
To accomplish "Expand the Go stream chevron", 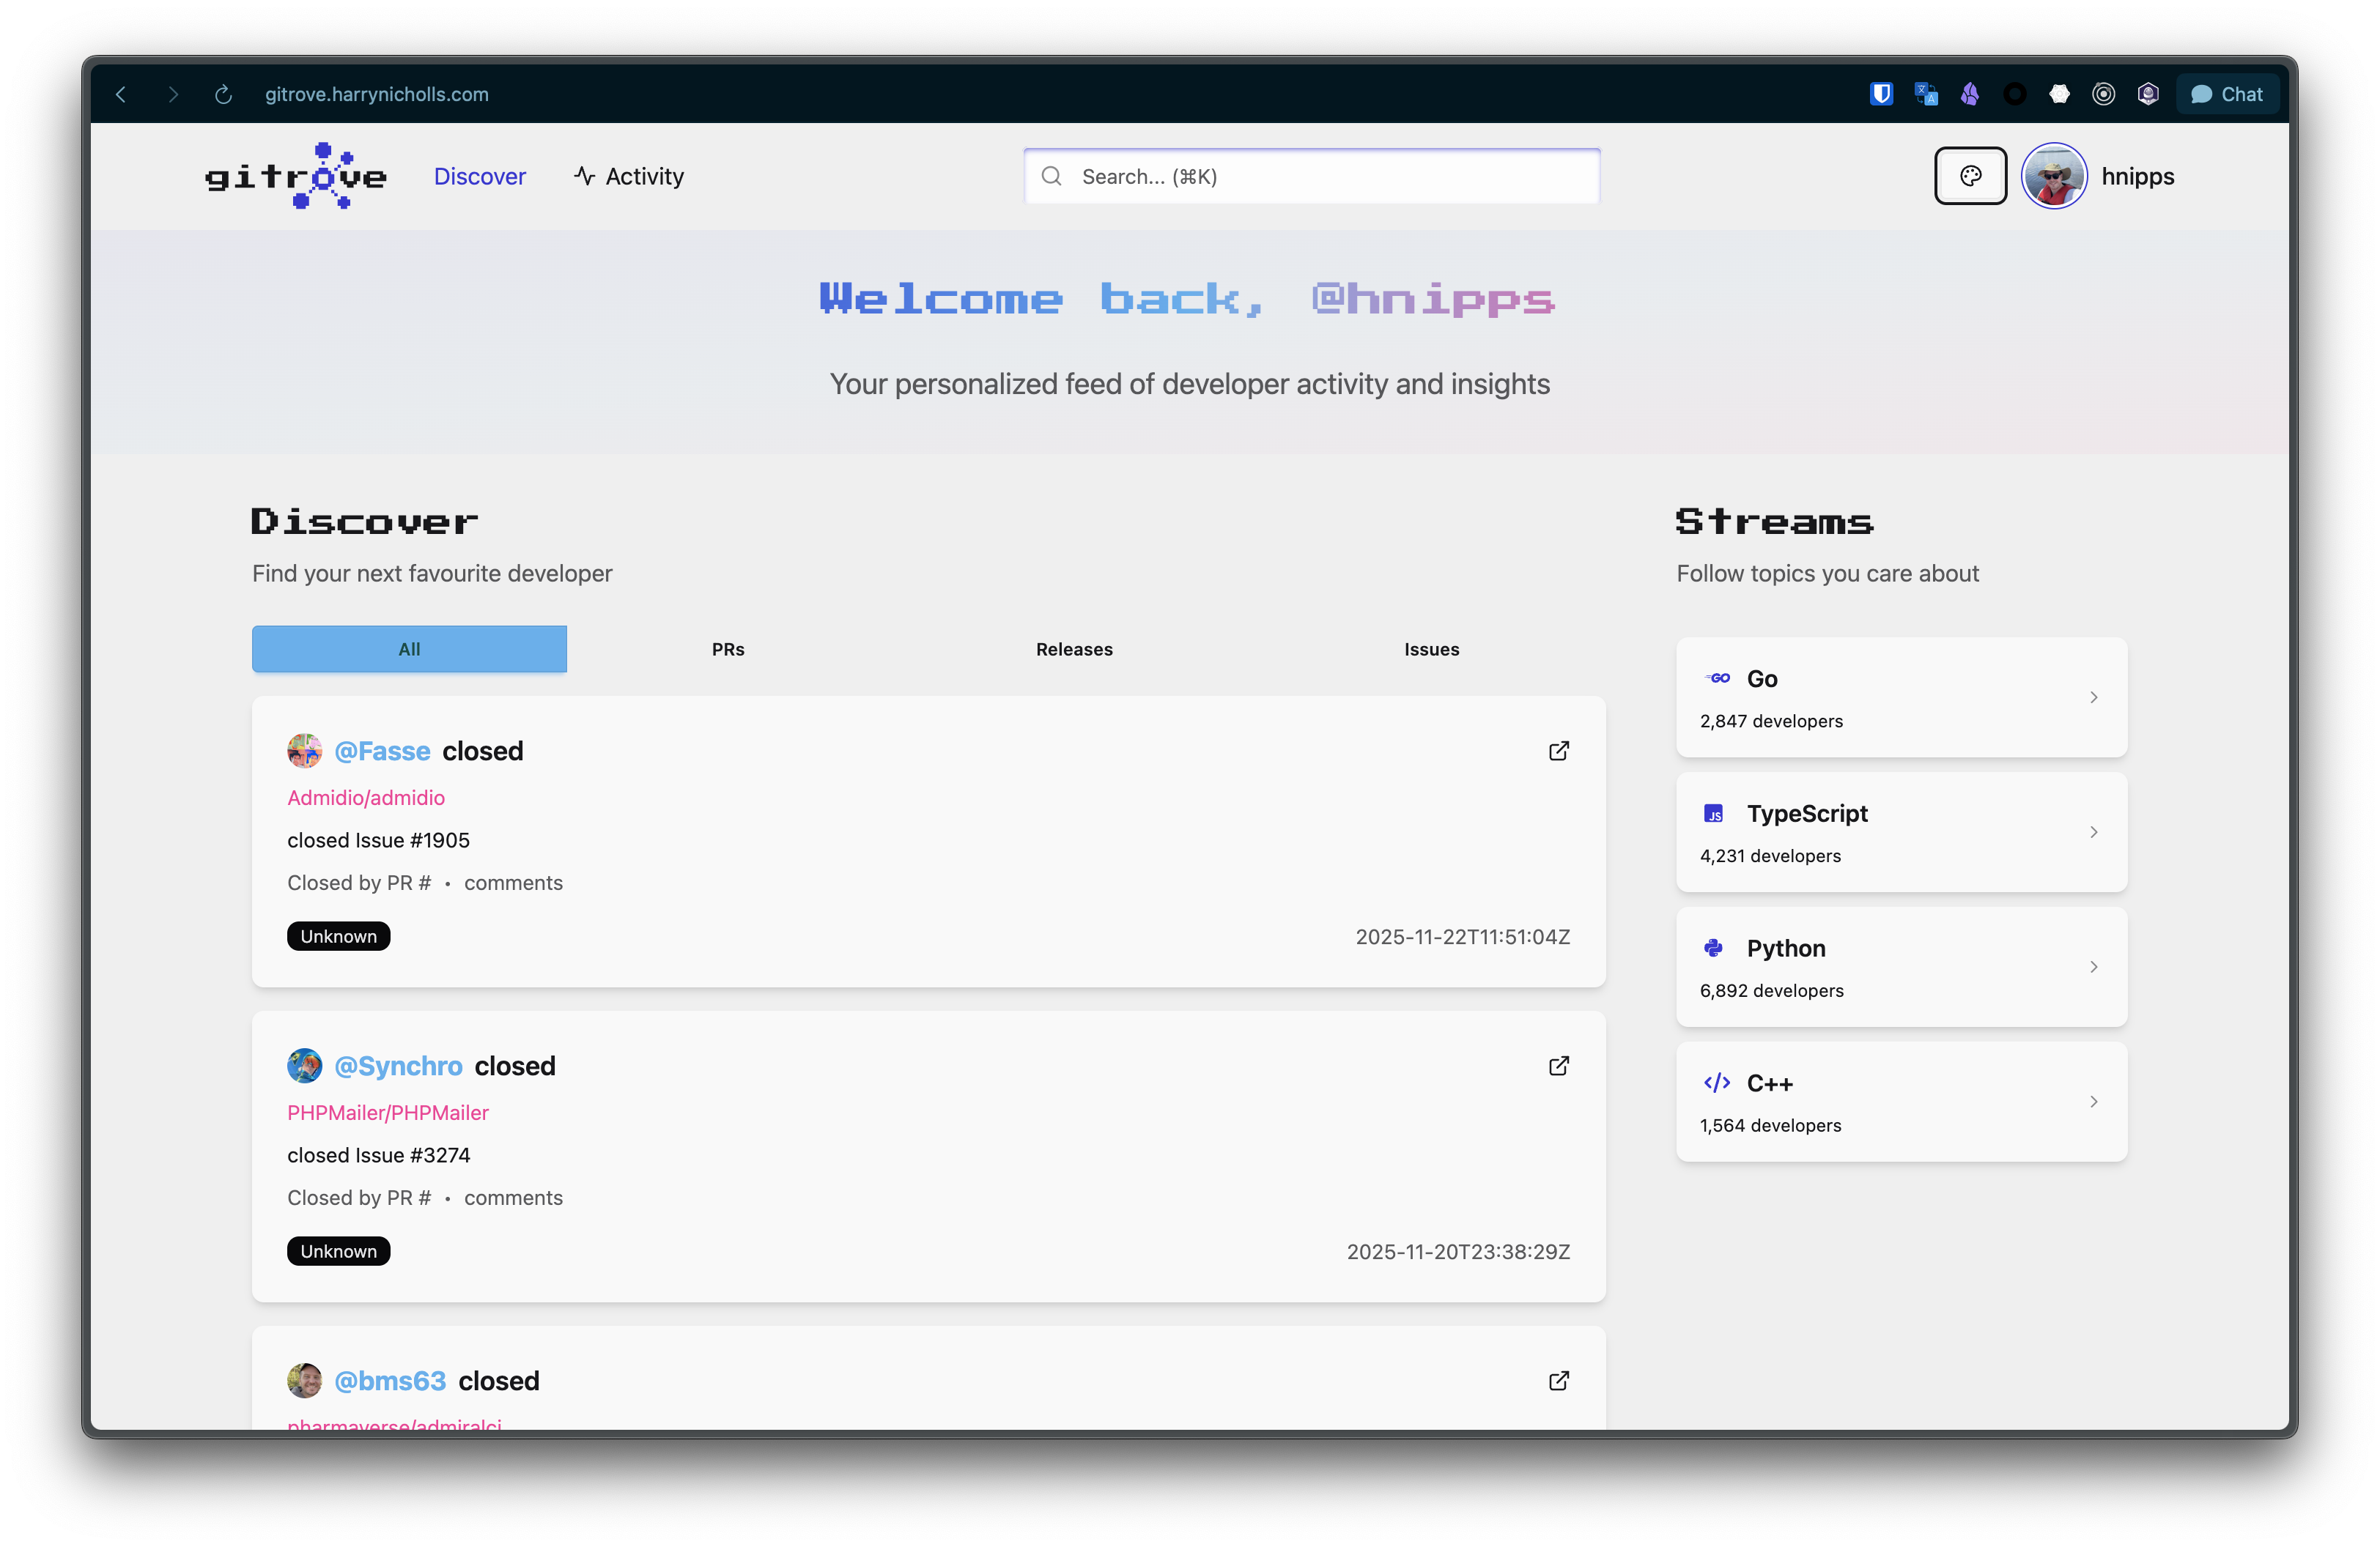I will (2093, 697).
